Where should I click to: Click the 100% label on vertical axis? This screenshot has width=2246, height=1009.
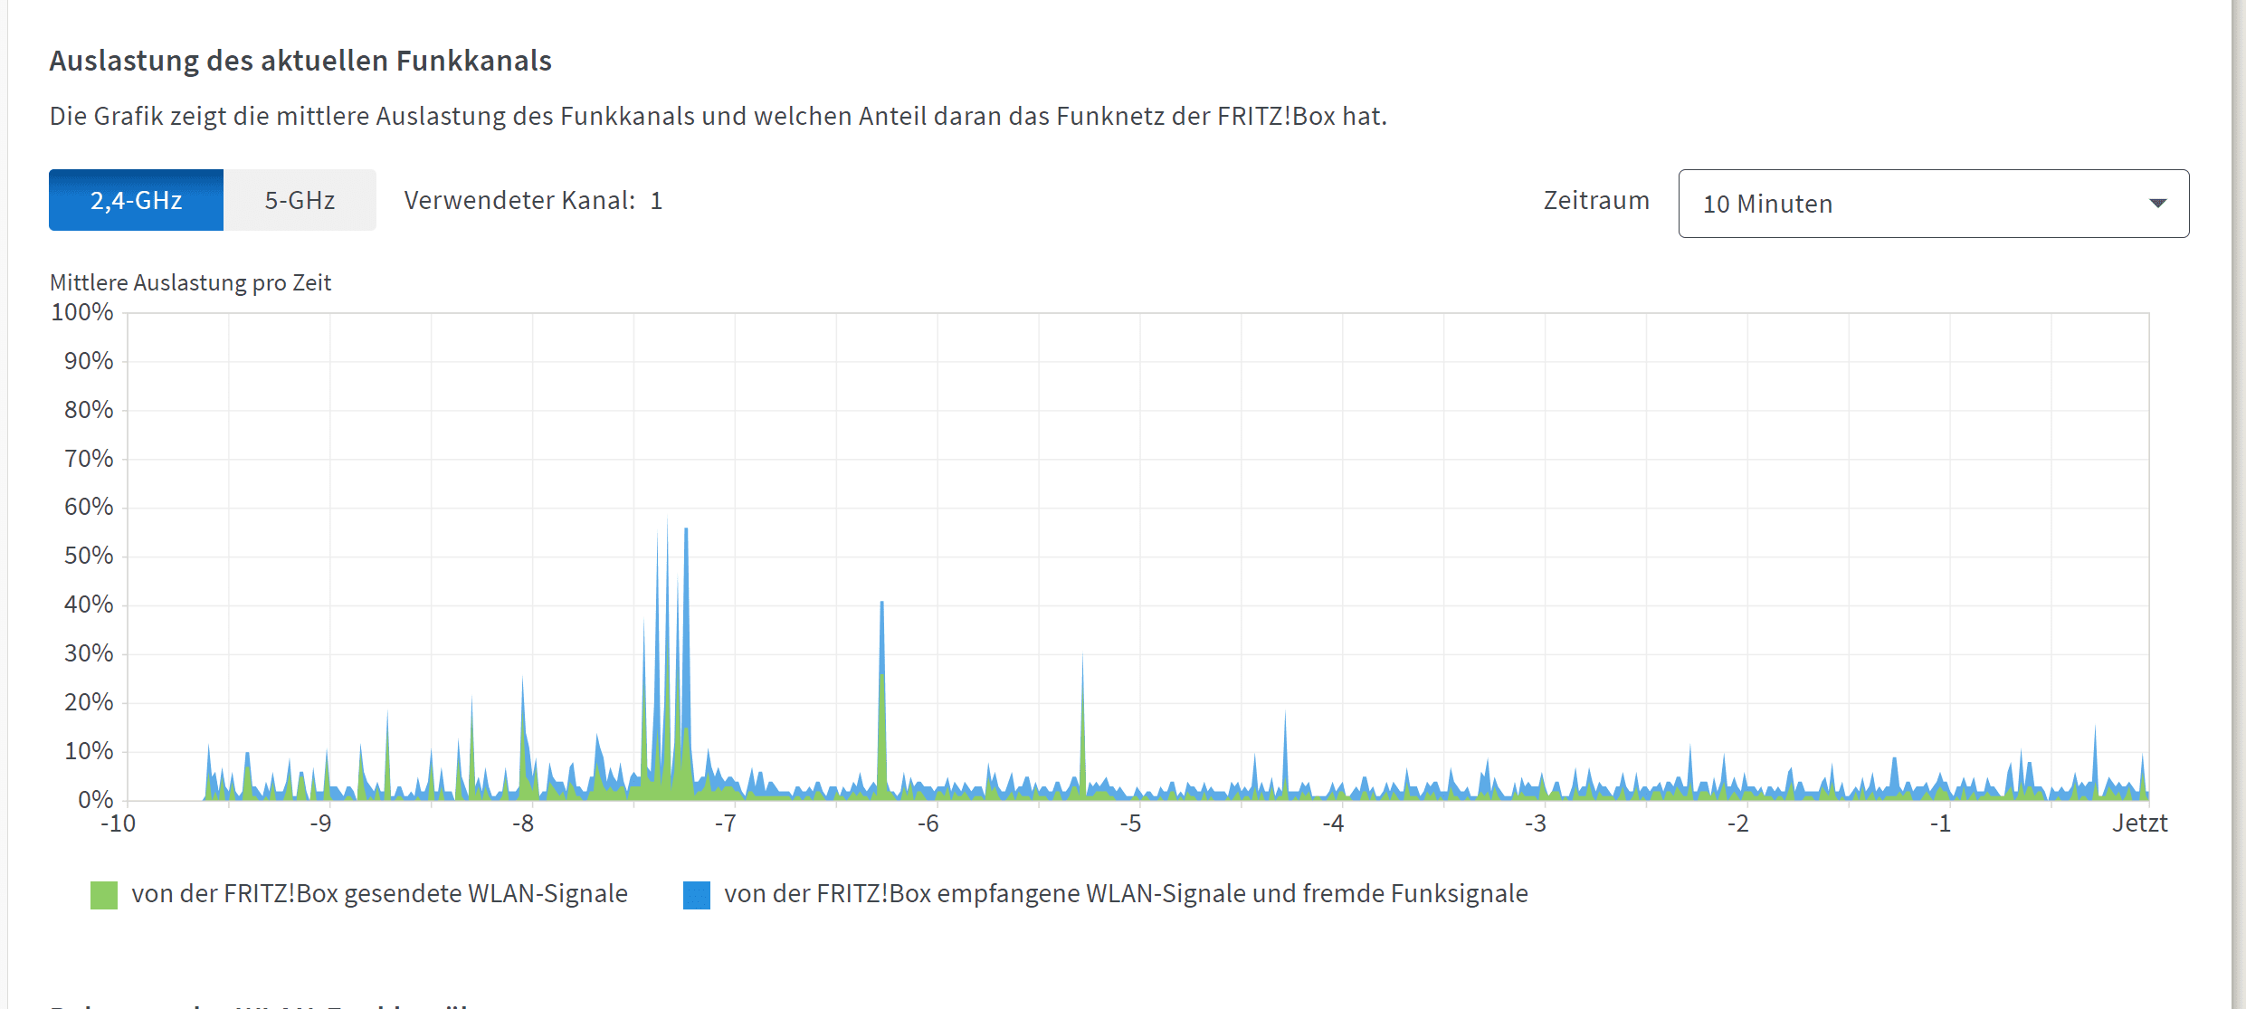point(82,313)
